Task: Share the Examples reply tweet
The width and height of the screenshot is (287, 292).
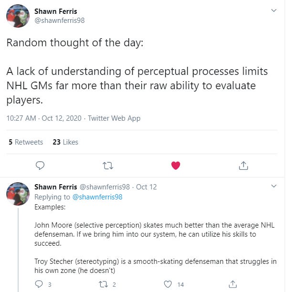Action: click(x=233, y=284)
